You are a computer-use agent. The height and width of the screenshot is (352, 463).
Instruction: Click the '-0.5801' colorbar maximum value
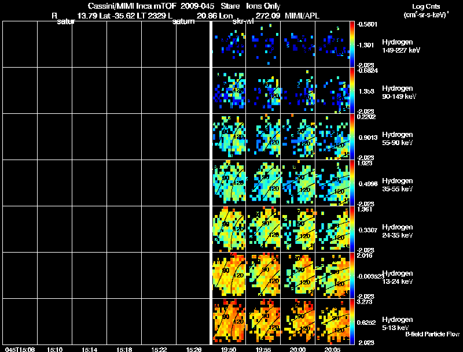click(x=367, y=24)
